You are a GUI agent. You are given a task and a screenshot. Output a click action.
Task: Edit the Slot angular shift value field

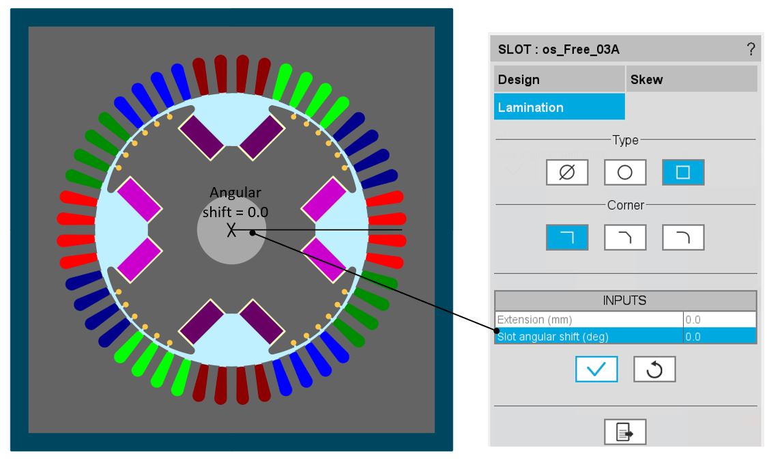[719, 336]
